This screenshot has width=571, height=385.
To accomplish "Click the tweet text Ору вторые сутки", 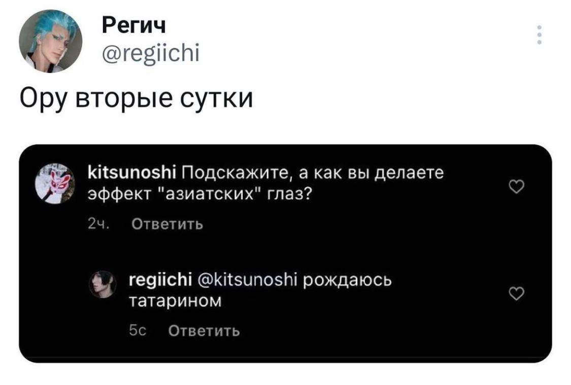I will (136, 97).
